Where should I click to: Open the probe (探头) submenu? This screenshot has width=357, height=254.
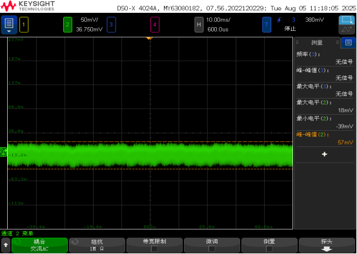[x=327, y=246]
